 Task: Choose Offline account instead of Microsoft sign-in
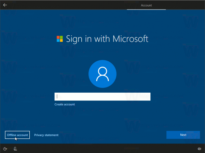click(17, 135)
